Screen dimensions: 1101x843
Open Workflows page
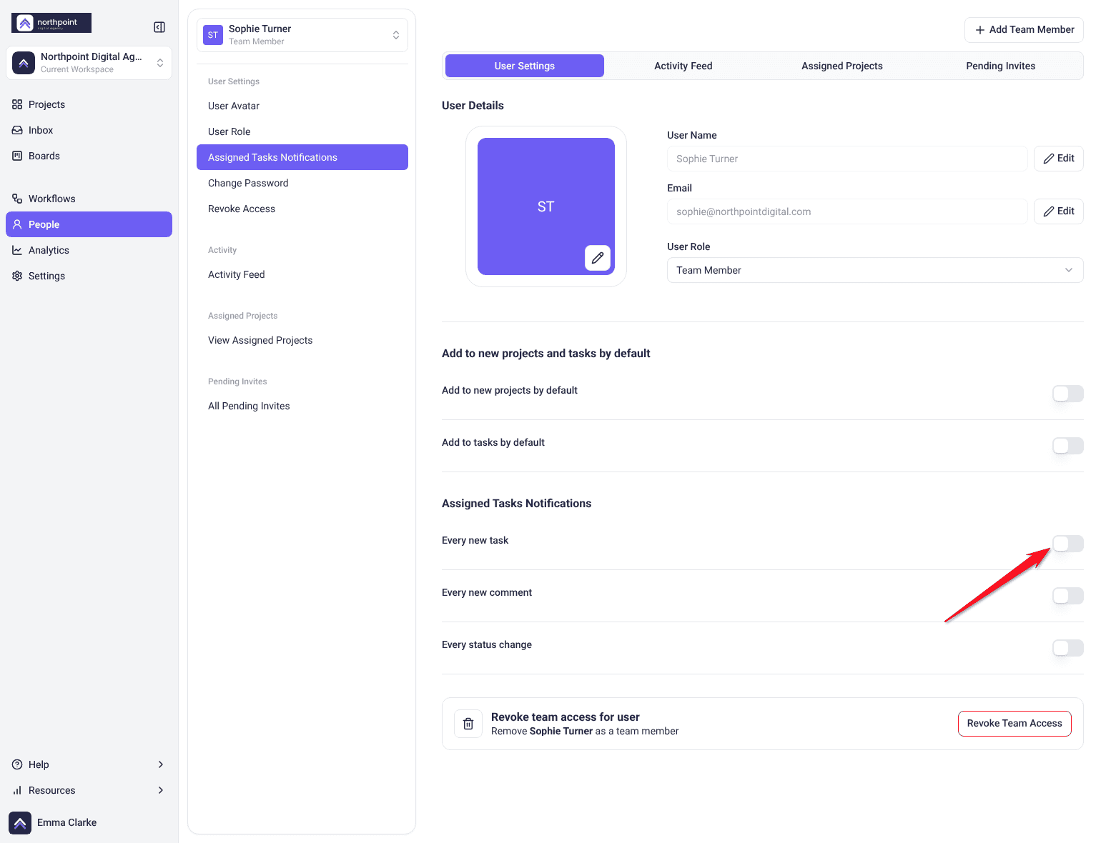point(89,199)
